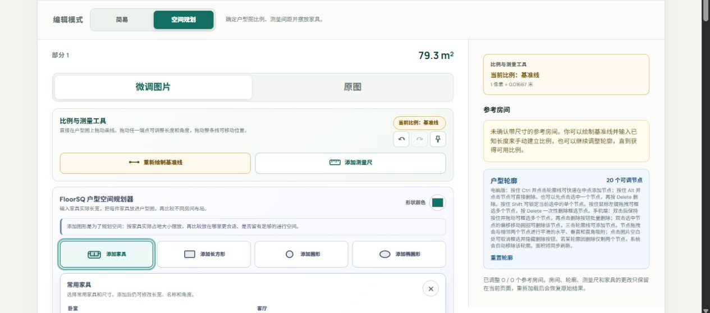Viewport: 710px width, 313px height.
Task: Click the 客厅 category label
Action: point(262,309)
